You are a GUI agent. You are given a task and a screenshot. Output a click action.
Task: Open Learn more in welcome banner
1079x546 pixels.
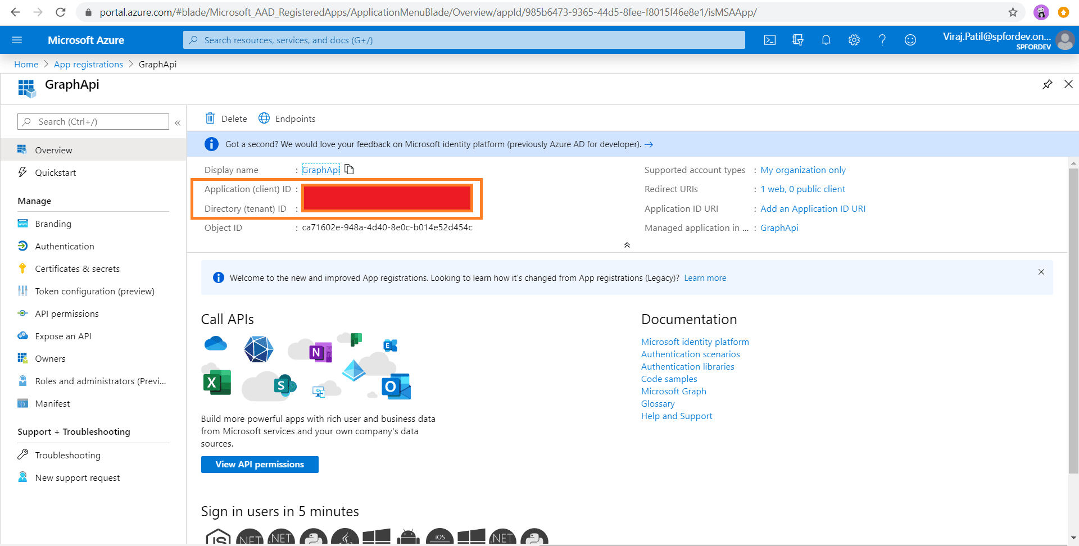tap(705, 278)
